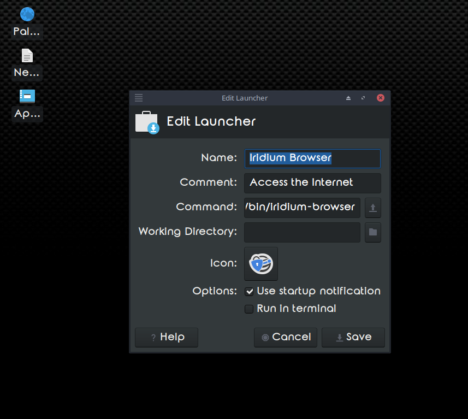Screen dimensions: 468x419
Task: Click the roll-up arrow in the titlebar
Action: 348,98
